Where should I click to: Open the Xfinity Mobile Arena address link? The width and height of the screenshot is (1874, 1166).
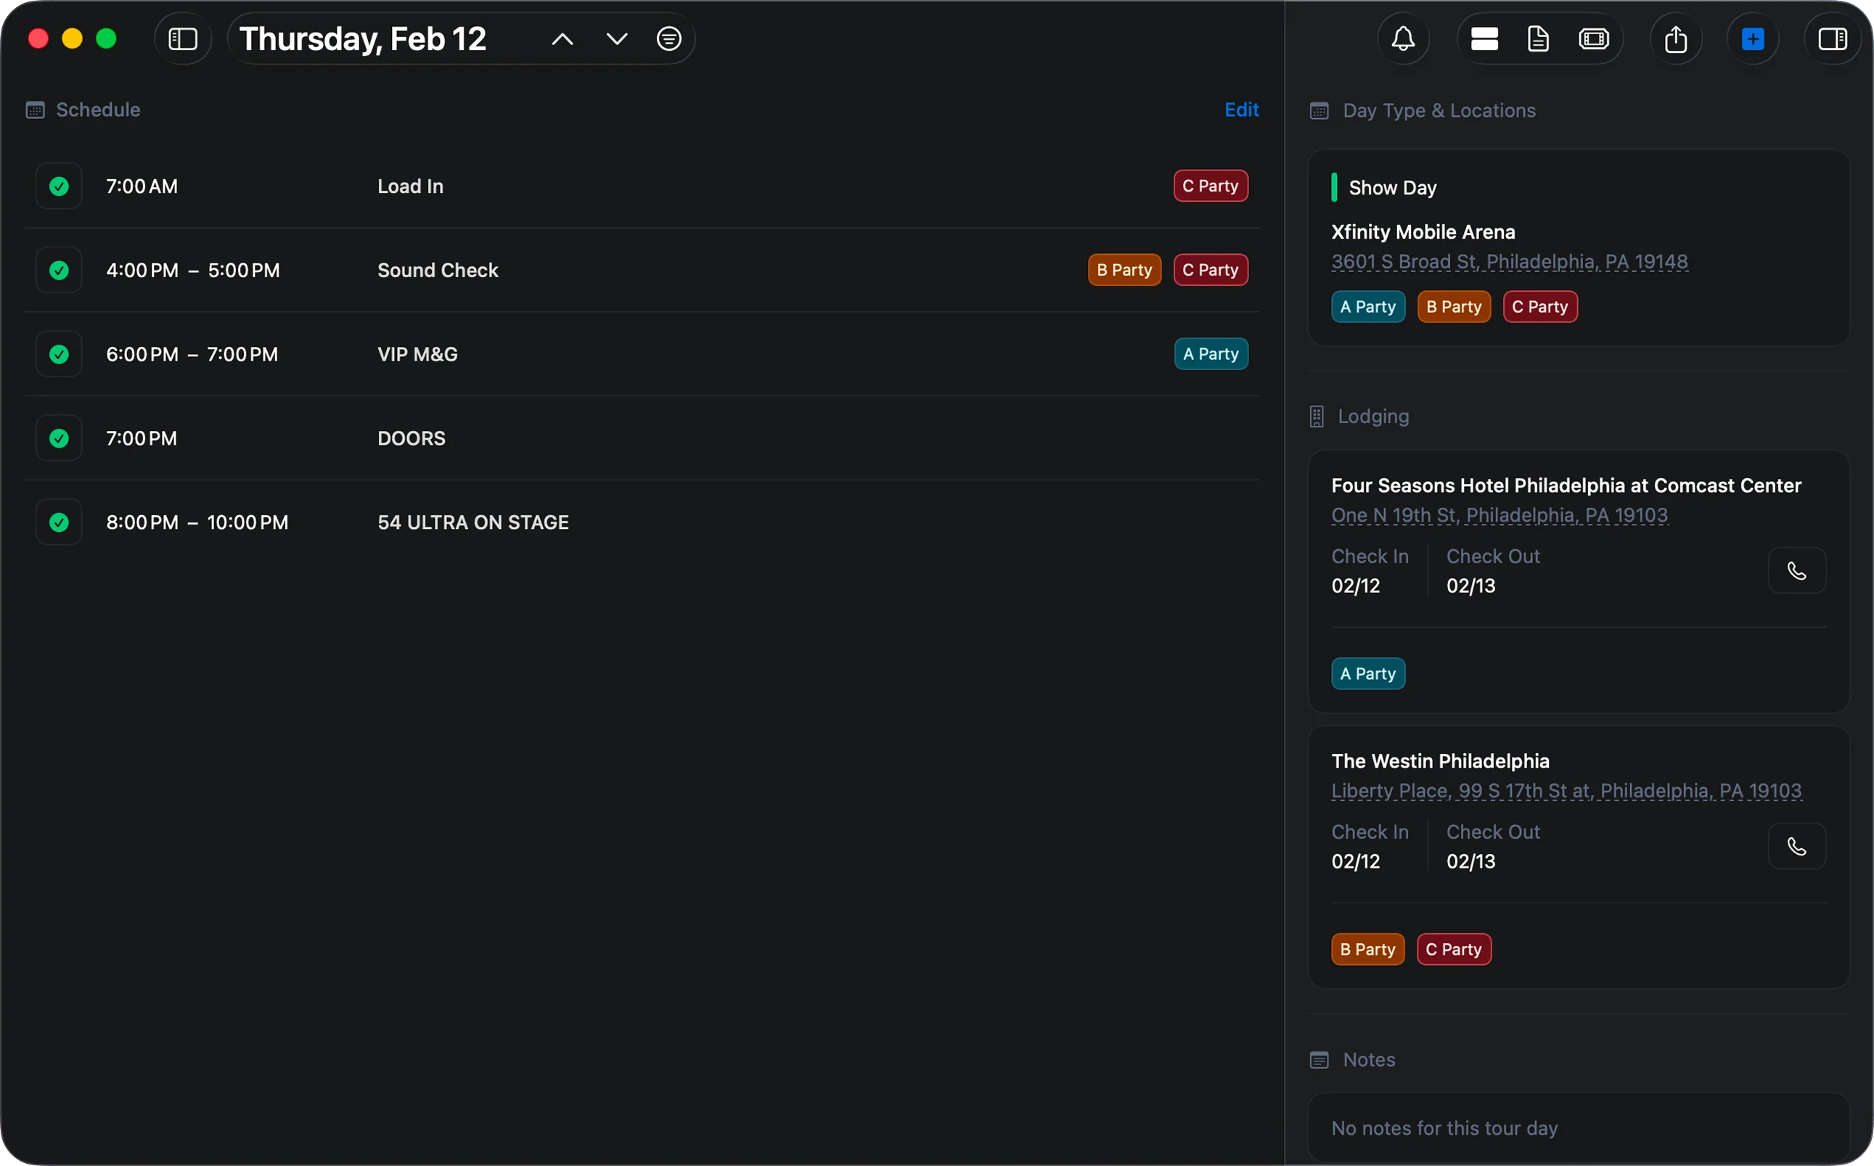click(x=1509, y=261)
